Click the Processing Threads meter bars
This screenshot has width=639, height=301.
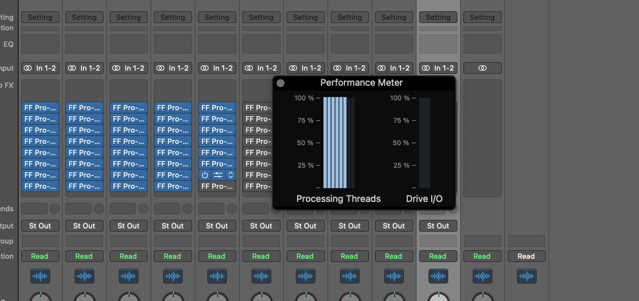[x=339, y=143]
